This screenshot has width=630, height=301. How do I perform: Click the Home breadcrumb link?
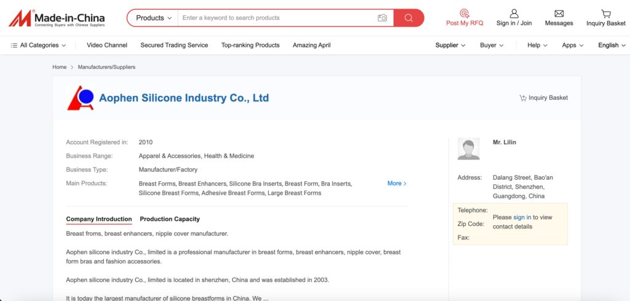[x=60, y=67]
